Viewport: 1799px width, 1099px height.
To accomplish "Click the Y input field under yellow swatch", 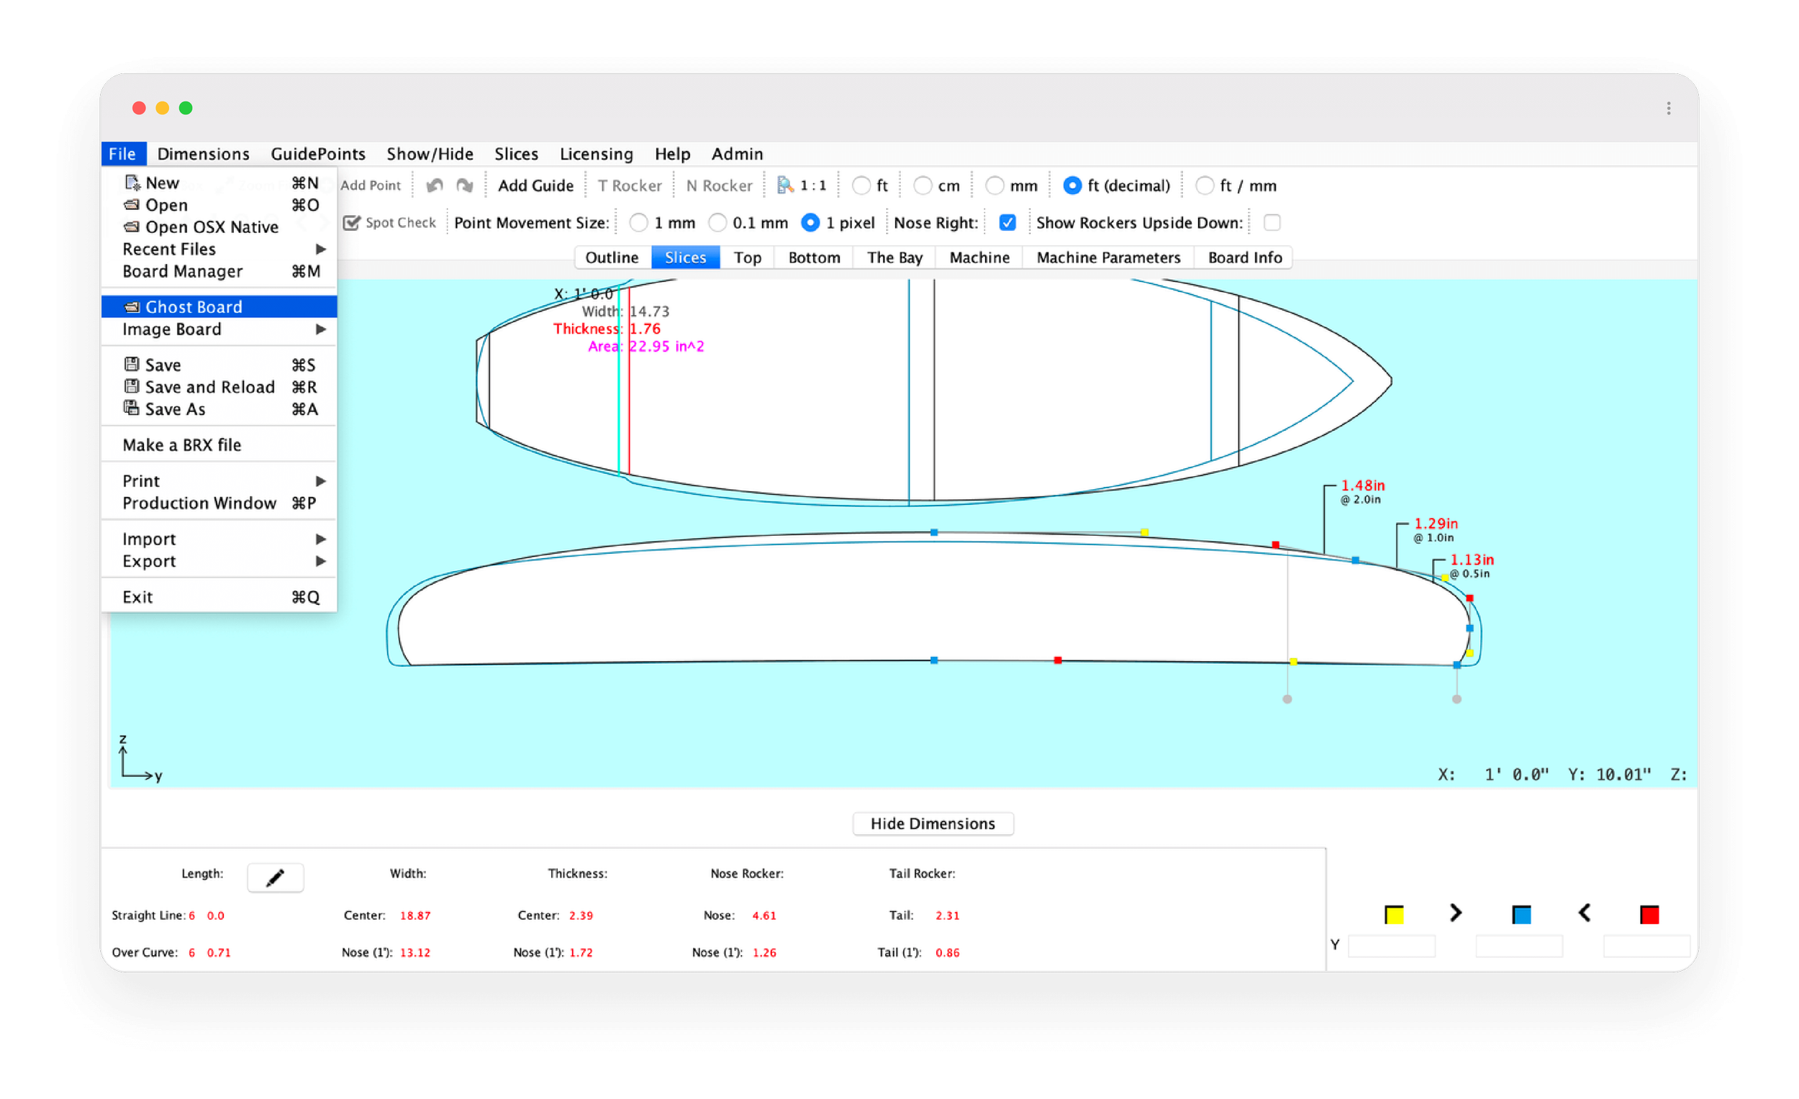I will (x=1391, y=947).
